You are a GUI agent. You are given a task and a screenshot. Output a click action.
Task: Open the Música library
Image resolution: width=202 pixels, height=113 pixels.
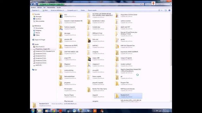(38, 33)
